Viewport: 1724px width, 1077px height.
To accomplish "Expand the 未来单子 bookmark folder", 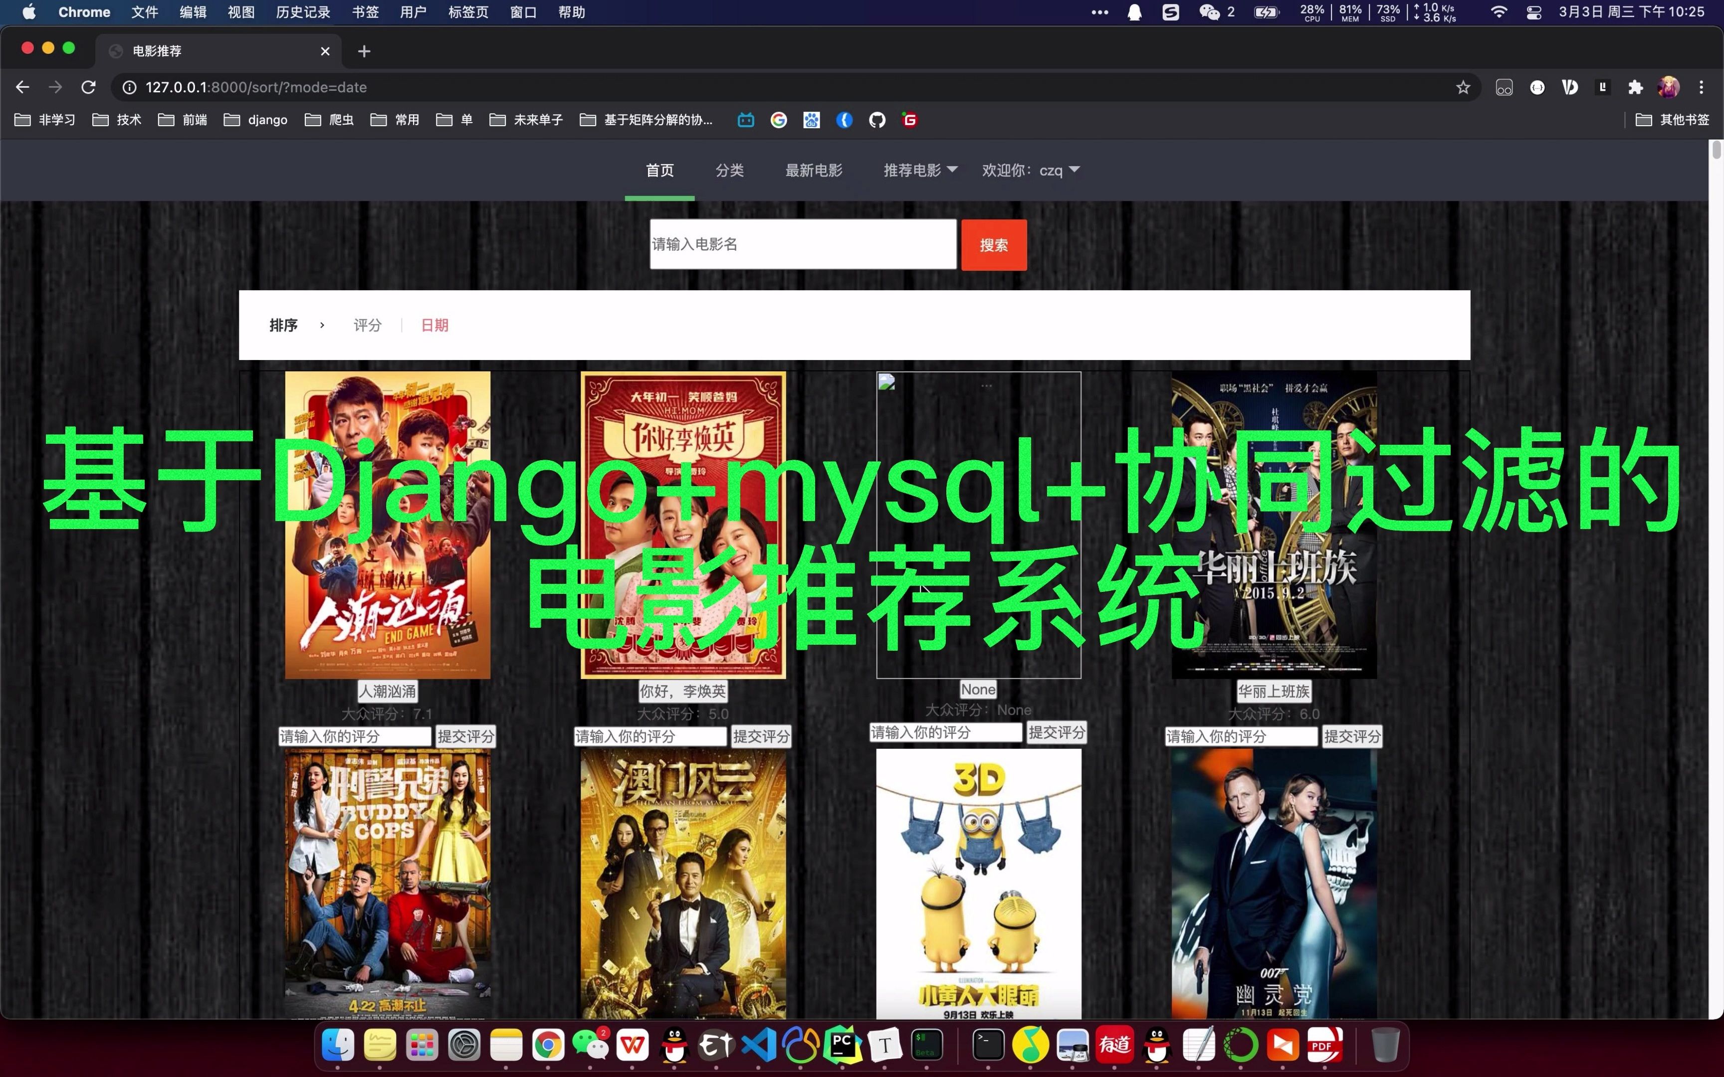I will point(526,120).
